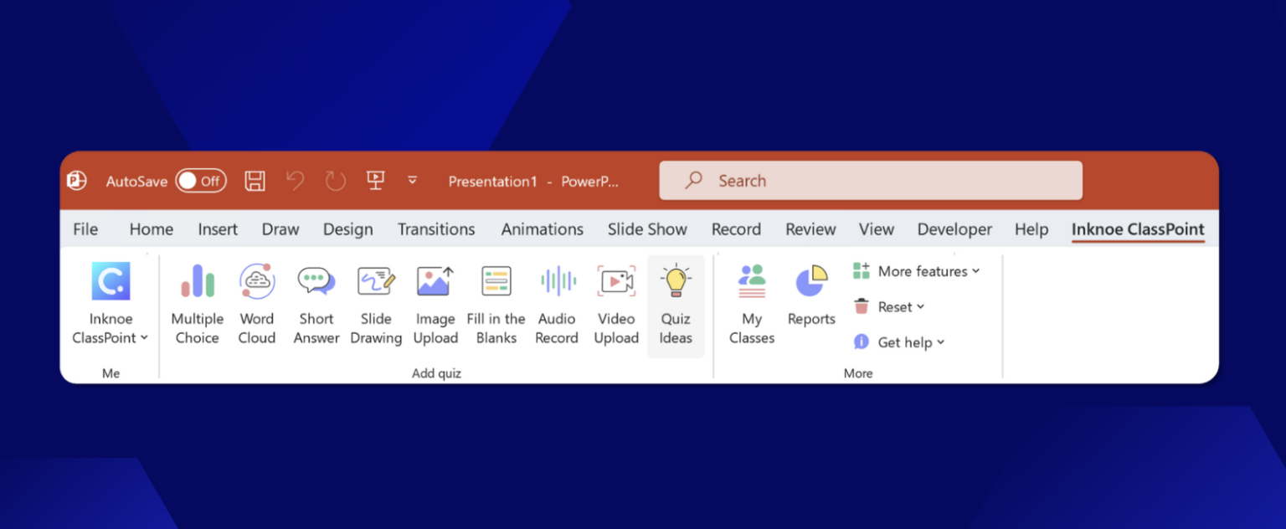Open the Fill in the Blanks activity
The width and height of the screenshot is (1286, 529).
click(496, 301)
